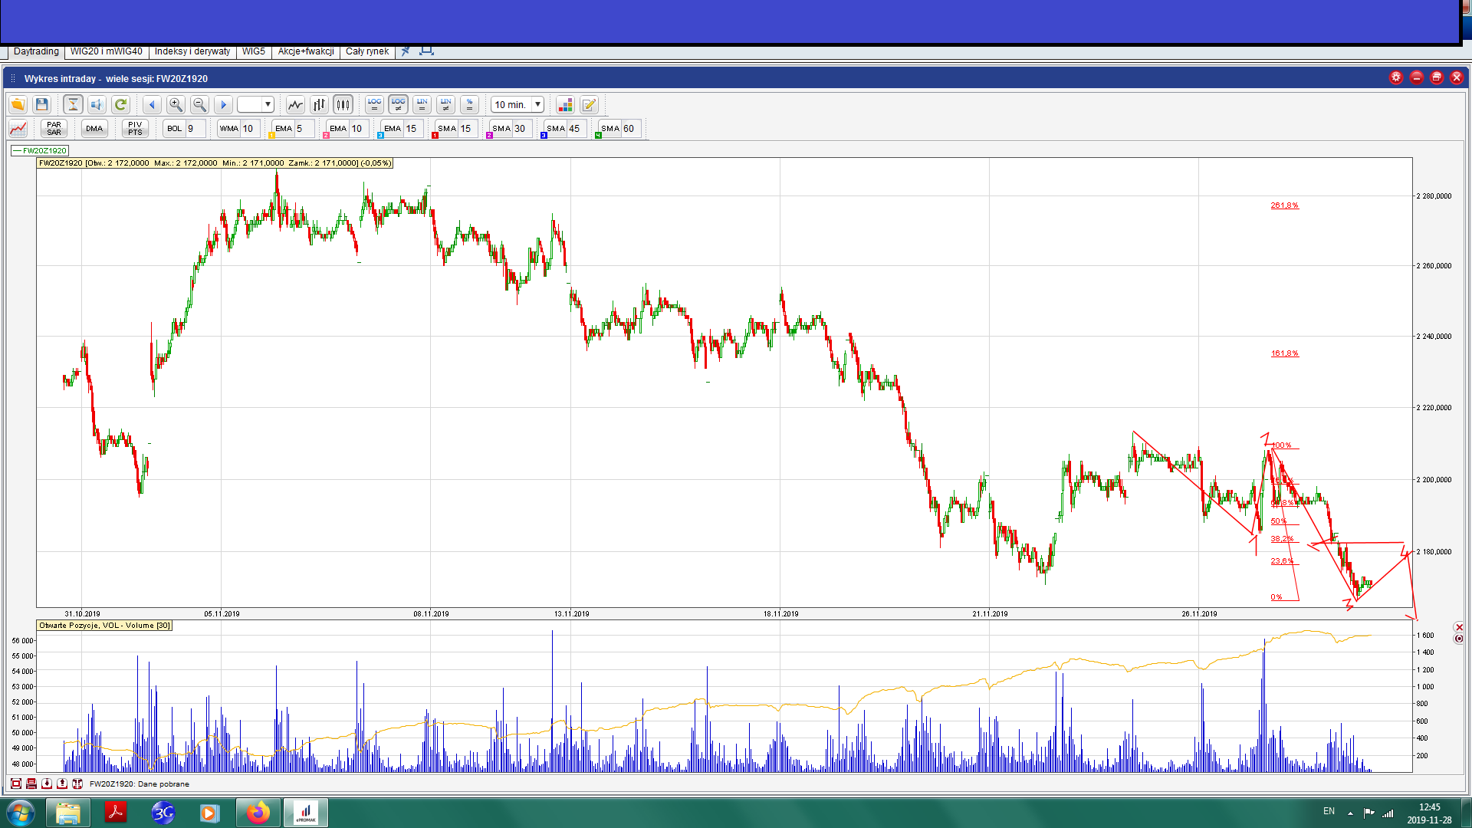Viewport: 1472px width, 828px height.
Task: Open the color settings palette icon
Action: pyautogui.click(x=565, y=104)
